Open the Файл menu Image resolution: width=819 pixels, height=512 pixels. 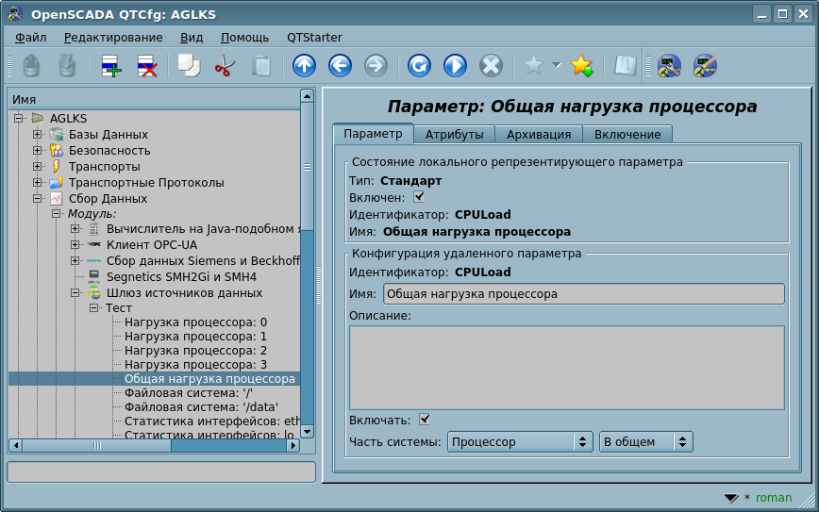[x=31, y=38]
